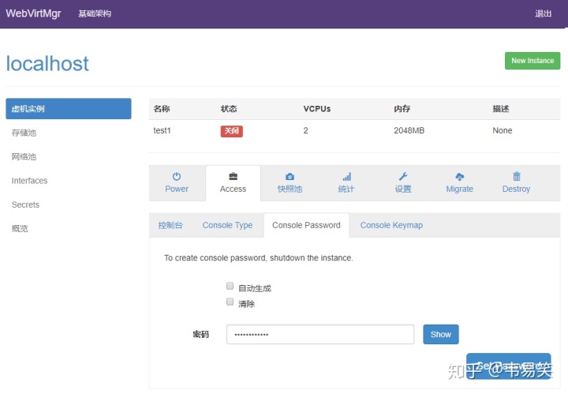Click the 描述 column header
568x394 pixels.
tap(501, 109)
